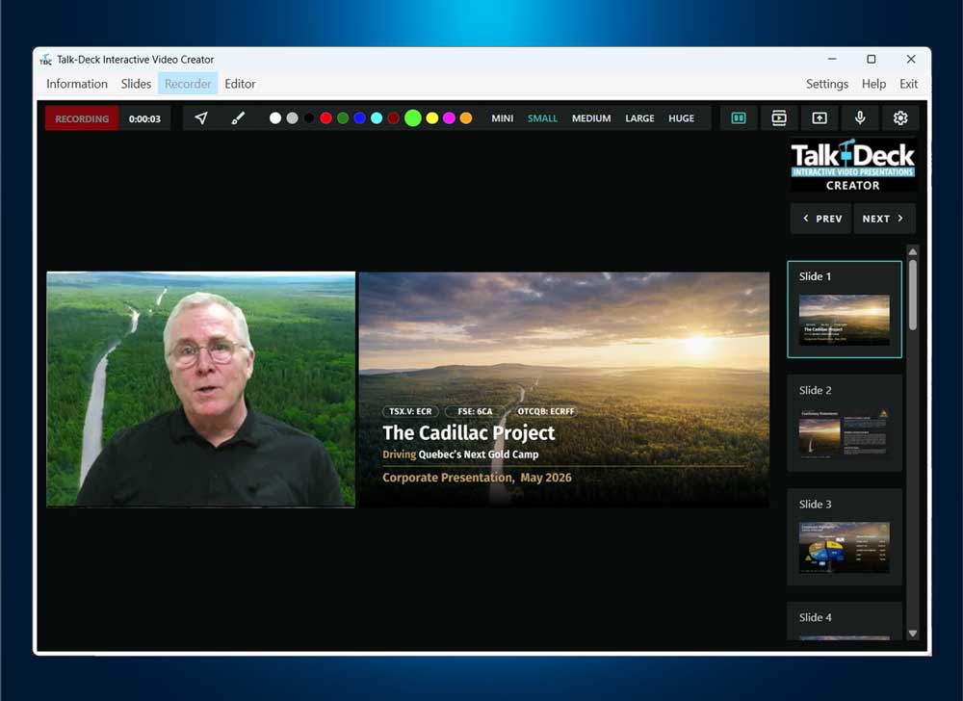Viewport: 963px width, 701px height.
Task: Pick the yellow color swatch
Action: point(432,117)
